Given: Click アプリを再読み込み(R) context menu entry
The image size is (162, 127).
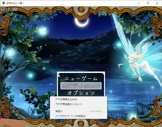Looking at the screenshot, I should pos(78,100).
